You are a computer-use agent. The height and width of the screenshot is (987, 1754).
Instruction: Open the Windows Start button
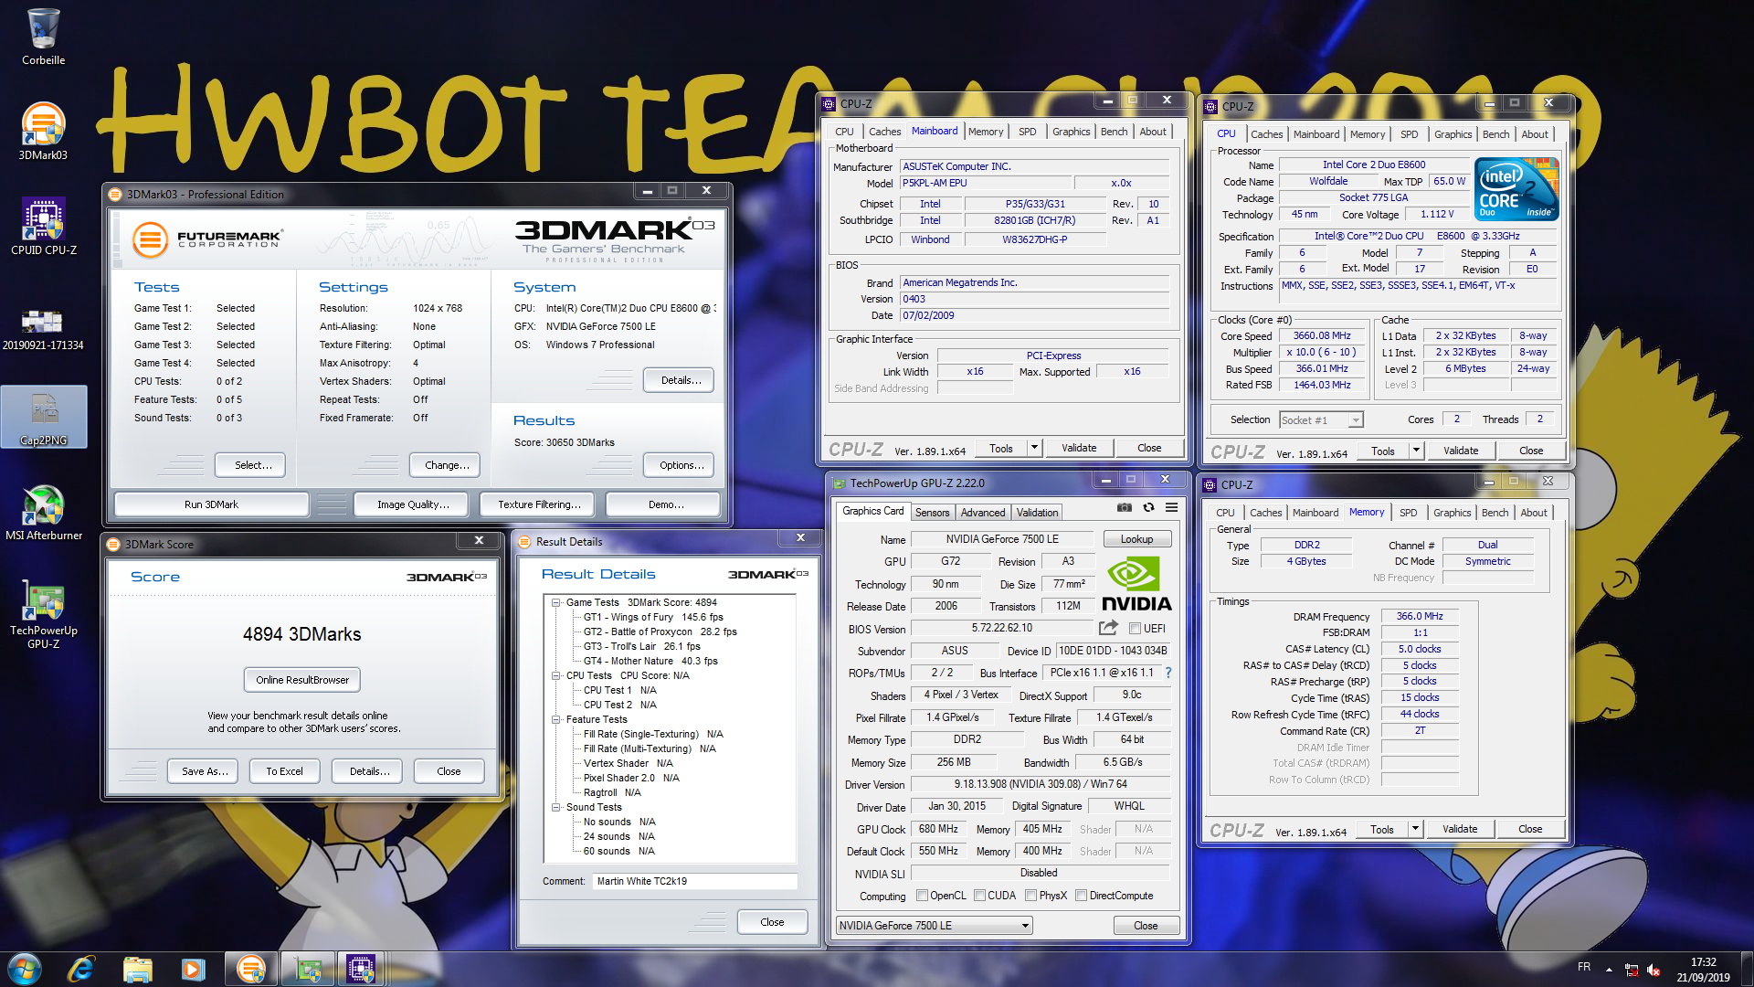pyautogui.click(x=25, y=969)
